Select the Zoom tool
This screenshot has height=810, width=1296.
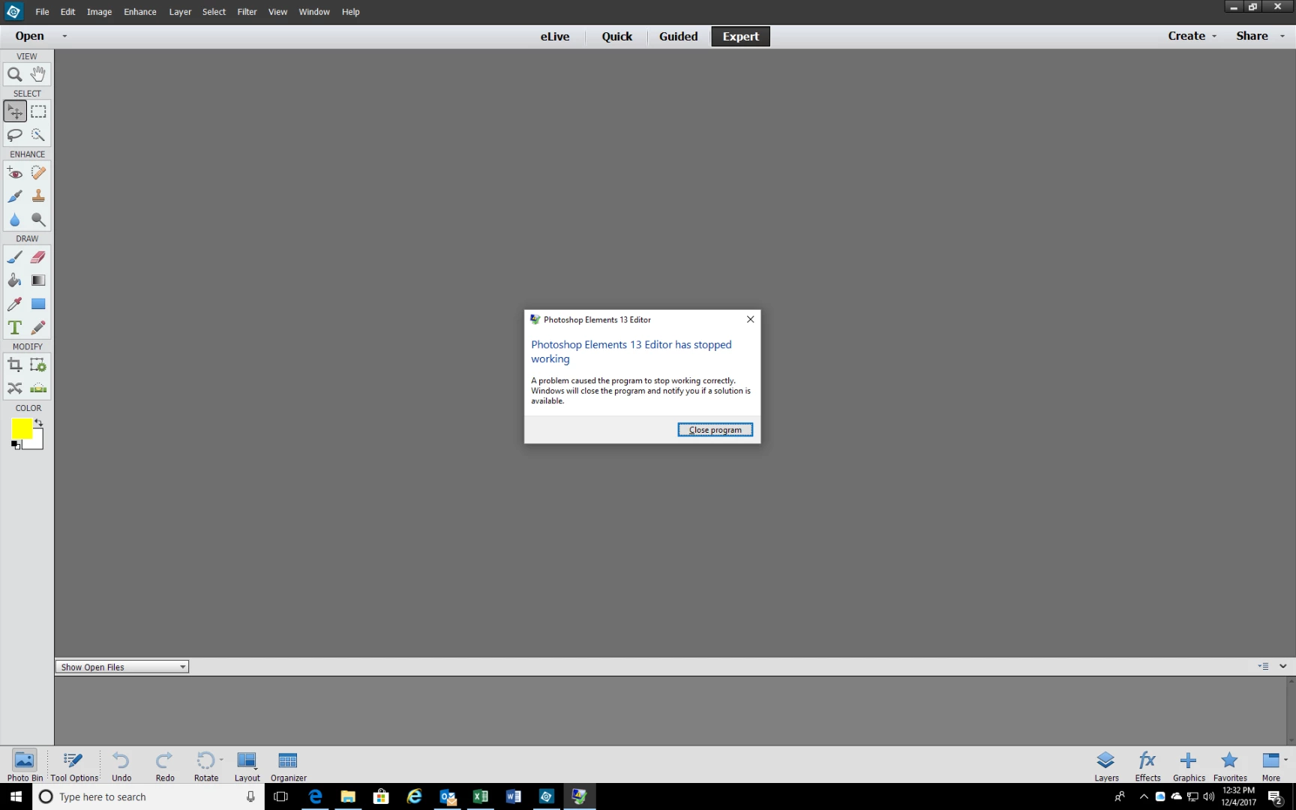click(14, 74)
